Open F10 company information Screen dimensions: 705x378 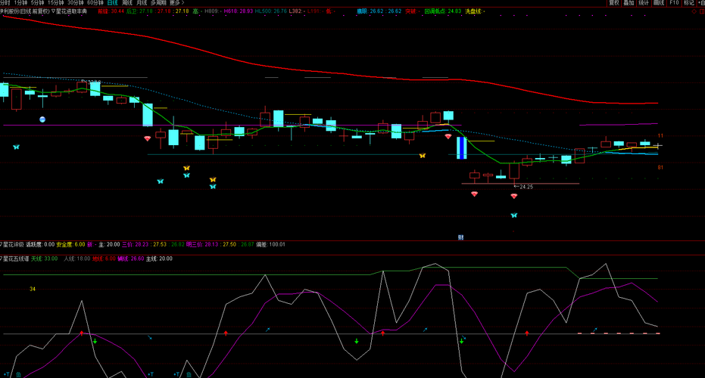coord(675,3)
